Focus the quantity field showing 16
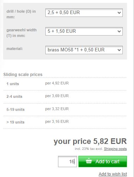The height and width of the screenshot is (177, 134). click(68, 162)
